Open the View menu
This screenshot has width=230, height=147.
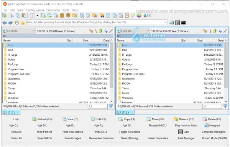point(20,10)
